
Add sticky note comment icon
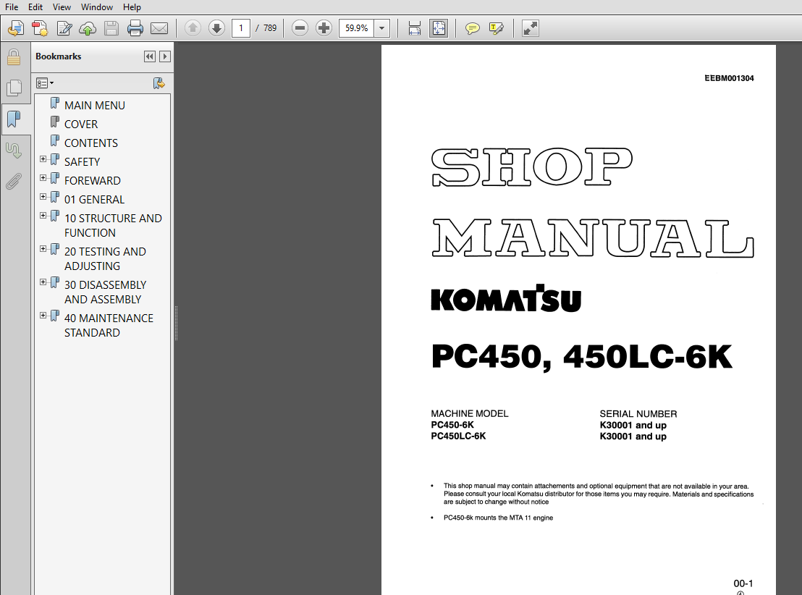point(472,28)
